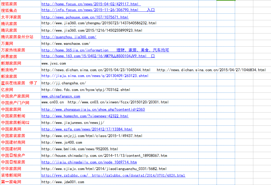Select the www.jvxc.com cell
Screen dimensions: 271x185
tap(120, 63)
